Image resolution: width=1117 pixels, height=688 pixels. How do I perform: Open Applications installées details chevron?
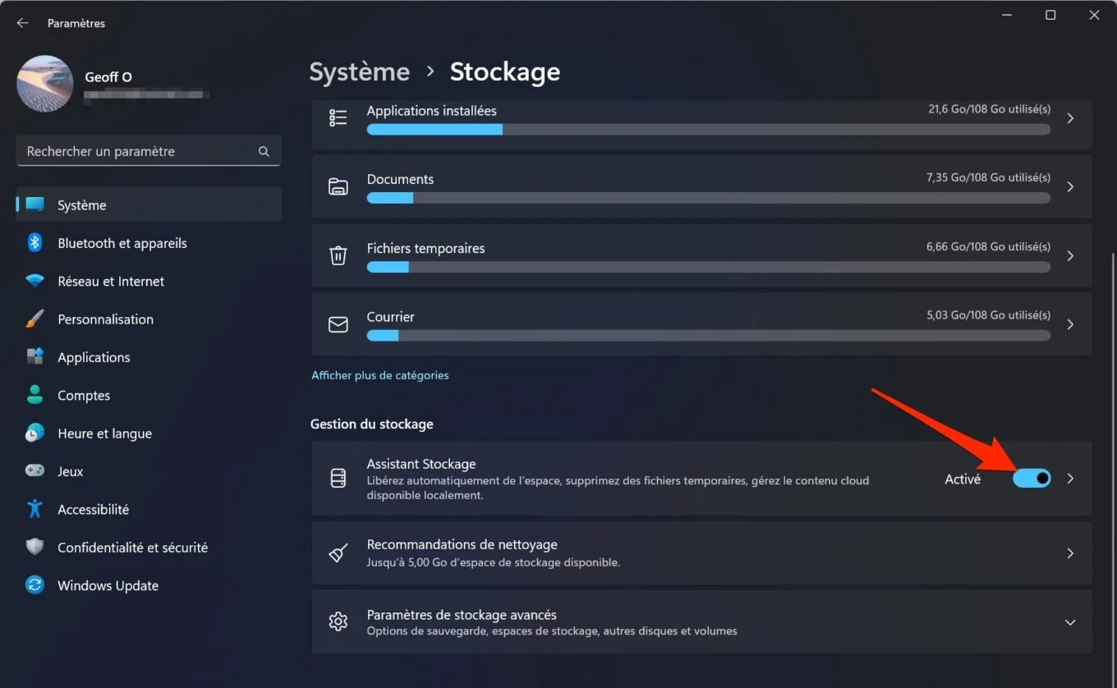(1070, 118)
